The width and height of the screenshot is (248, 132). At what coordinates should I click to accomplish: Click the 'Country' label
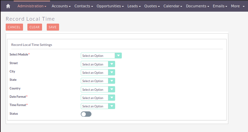15,88
